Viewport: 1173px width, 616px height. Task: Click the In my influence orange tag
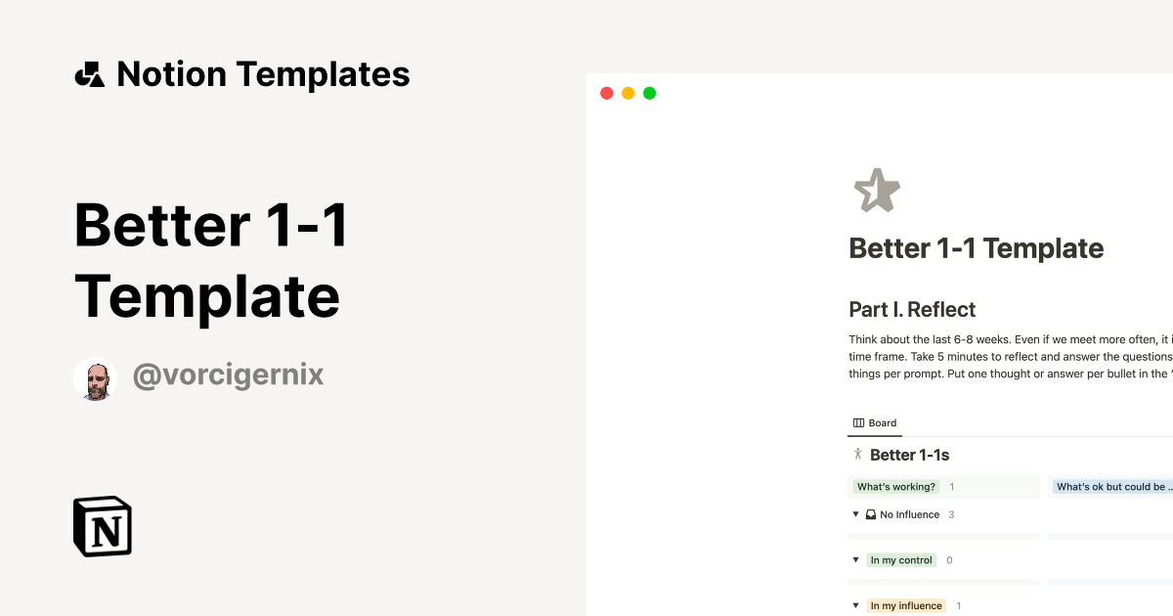coord(906,605)
